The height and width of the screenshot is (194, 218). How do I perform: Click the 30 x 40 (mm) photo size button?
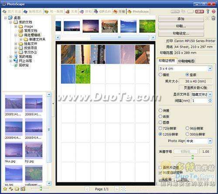195,81
